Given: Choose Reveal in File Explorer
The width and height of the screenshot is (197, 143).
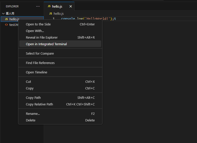Looking at the screenshot, I should (60, 37).
